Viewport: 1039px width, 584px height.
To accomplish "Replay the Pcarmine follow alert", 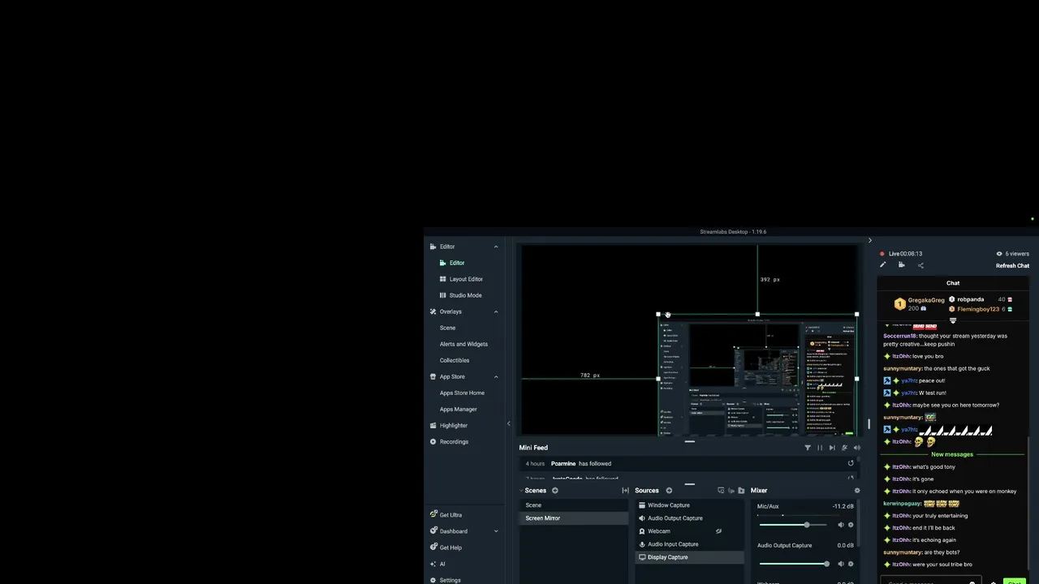I will coord(851,463).
